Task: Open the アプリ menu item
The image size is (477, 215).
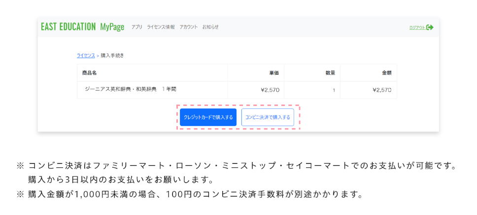Action: (136, 27)
